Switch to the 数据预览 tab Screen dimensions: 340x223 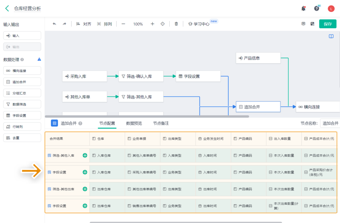134,123
